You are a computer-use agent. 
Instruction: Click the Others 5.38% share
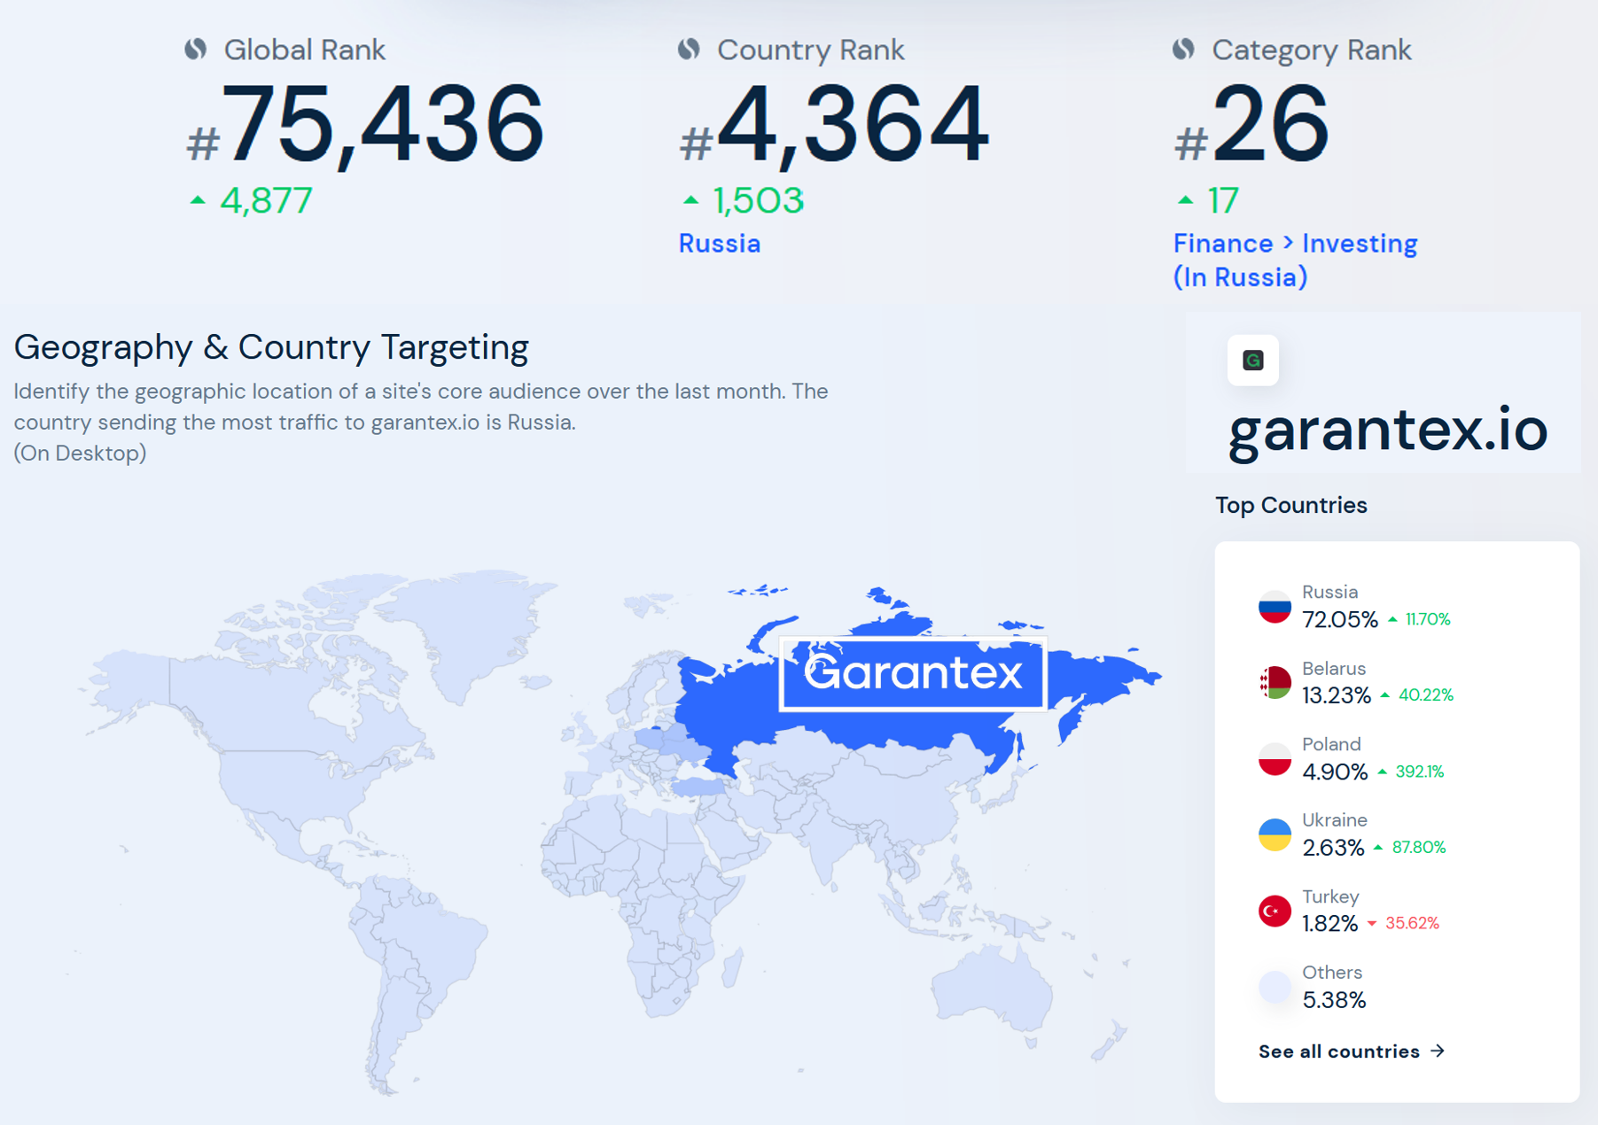point(1334,1000)
